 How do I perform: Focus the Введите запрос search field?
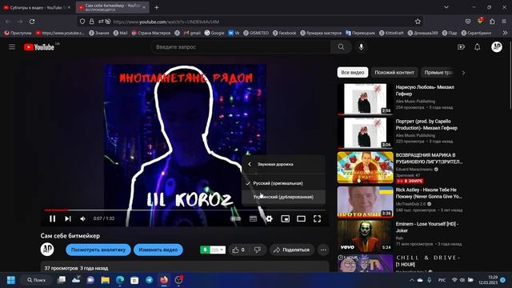click(241, 47)
